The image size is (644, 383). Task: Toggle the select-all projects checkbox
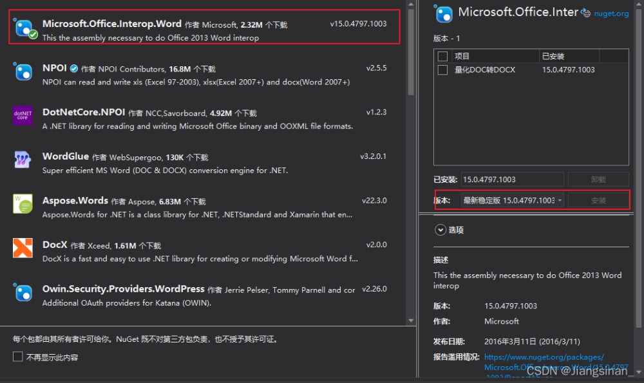point(442,57)
